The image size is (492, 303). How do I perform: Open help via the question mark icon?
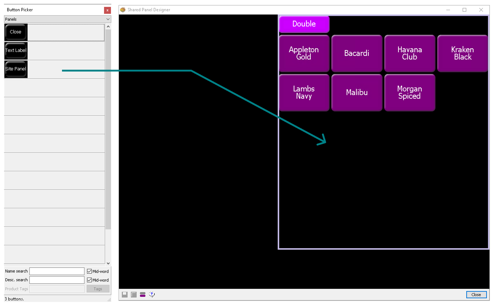[152, 295]
